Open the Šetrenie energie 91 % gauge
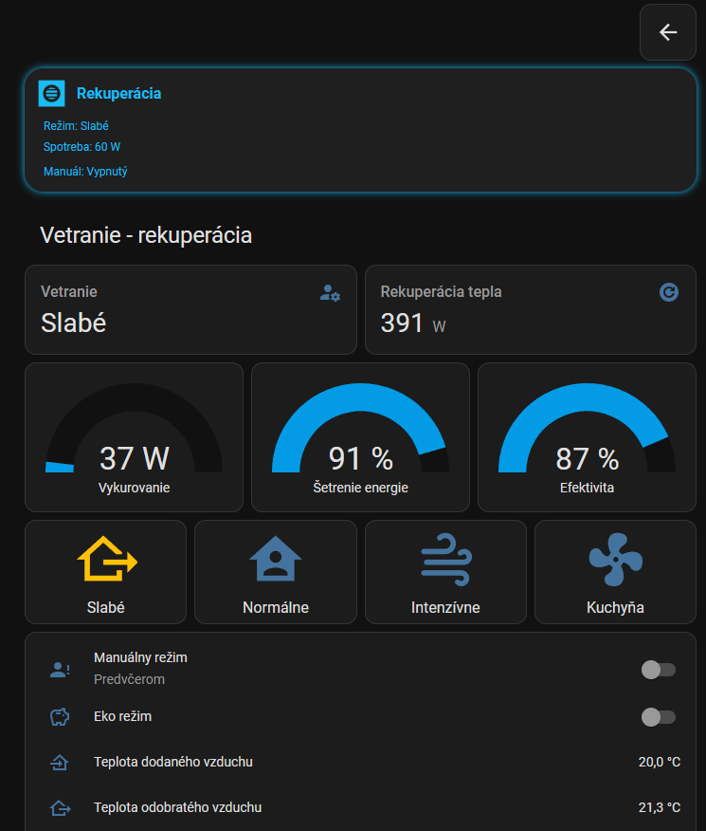Screen dimensions: 706x831 pyautogui.click(x=360, y=437)
